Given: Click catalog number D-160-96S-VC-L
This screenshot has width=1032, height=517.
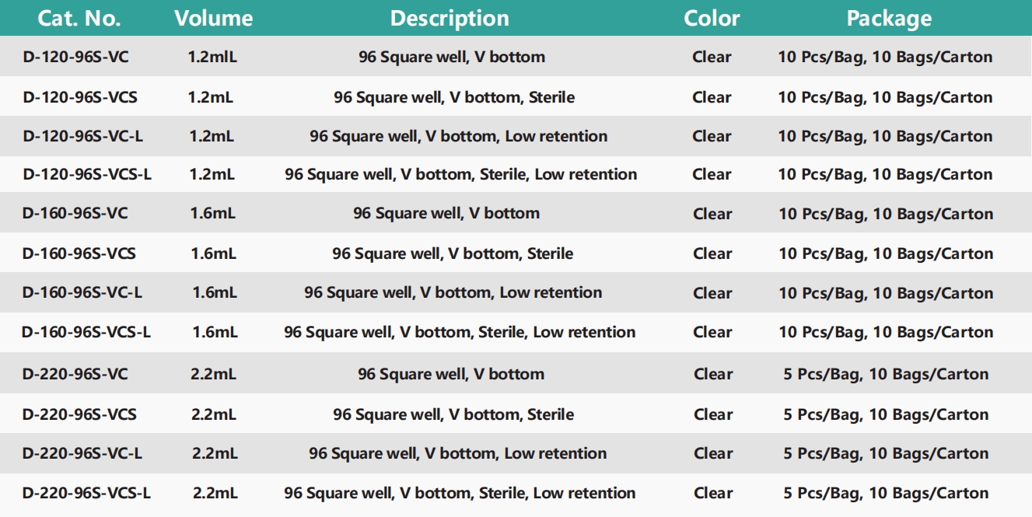Looking at the screenshot, I should [x=82, y=293].
